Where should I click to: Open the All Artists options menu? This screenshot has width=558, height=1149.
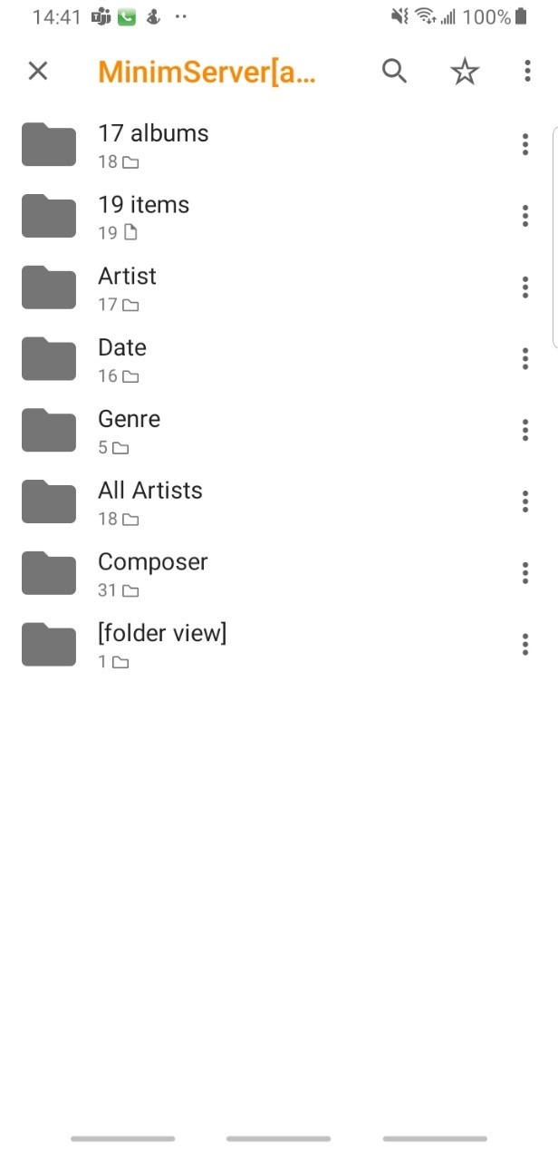[525, 501]
